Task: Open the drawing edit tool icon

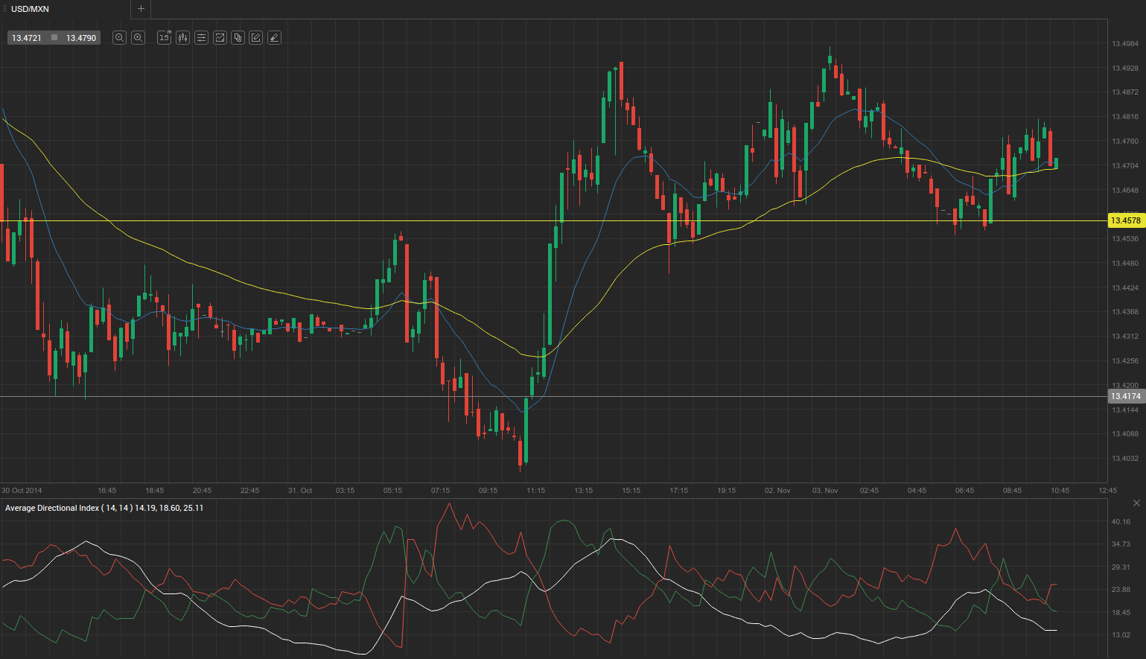Action: pos(256,37)
